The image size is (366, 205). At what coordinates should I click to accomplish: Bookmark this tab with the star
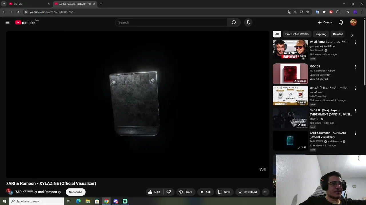[x=308, y=12]
